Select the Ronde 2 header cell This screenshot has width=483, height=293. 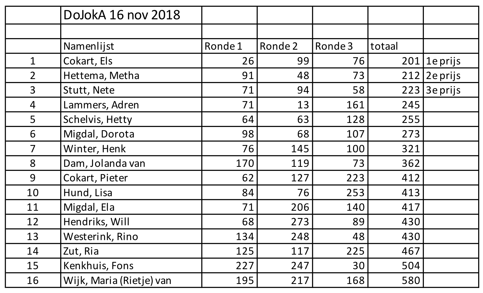point(285,46)
